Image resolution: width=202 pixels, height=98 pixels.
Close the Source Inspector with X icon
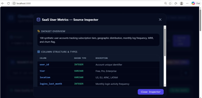tap(160, 19)
